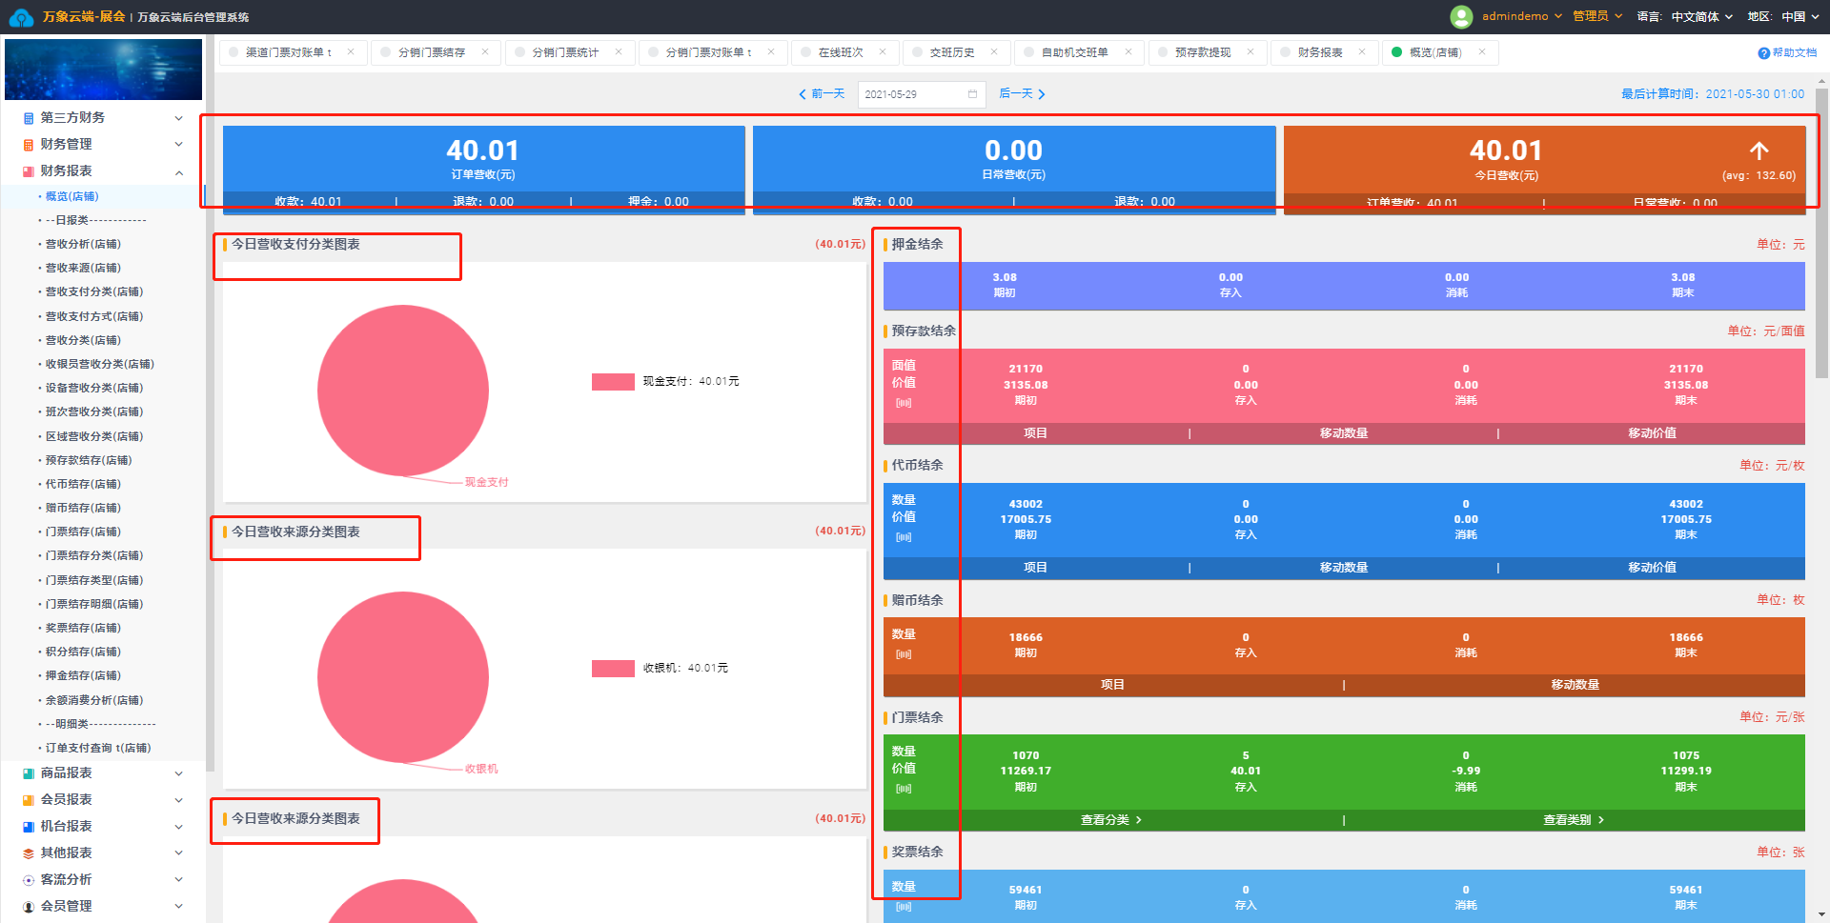Expand the 第三方财务 menu chevron
Image resolution: width=1830 pixels, height=923 pixels.
click(x=178, y=118)
